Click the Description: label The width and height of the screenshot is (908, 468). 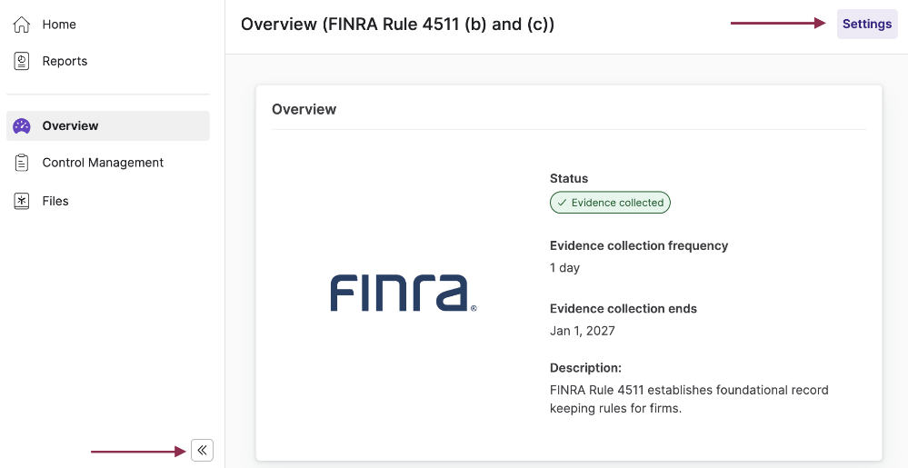click(x=585, y=368)
